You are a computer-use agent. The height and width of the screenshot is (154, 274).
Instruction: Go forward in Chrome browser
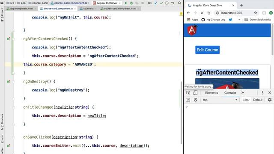[195, 13]
